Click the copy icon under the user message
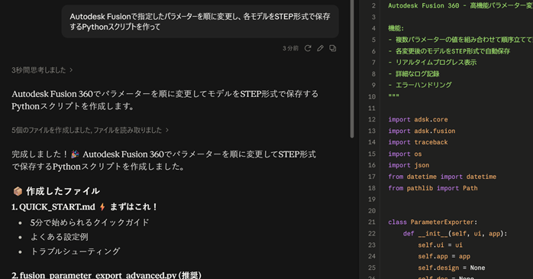 pos(333,48)
